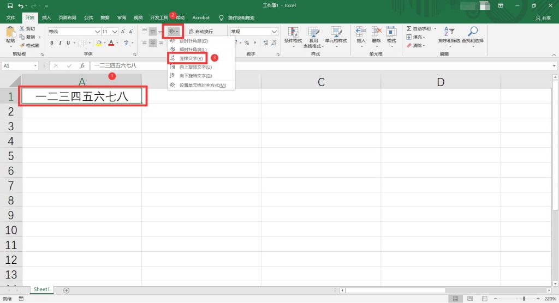Open clipboard dialog launcher in 剪贴板 group

click(42, 54)
